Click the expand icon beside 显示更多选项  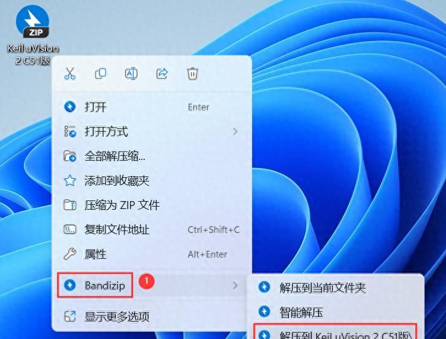pyautogui.click(x=70, y=316)
